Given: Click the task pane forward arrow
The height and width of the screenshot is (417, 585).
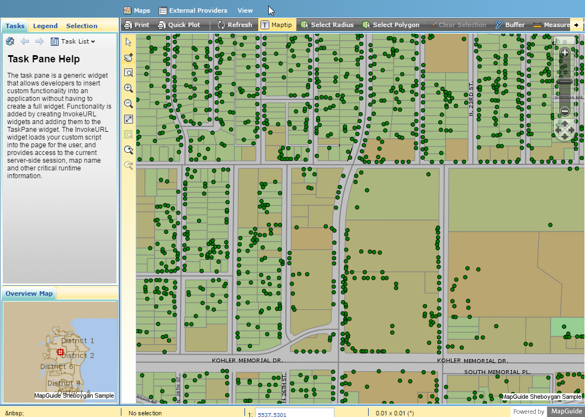Looking at the screenshot, I should click(x=39, y=41).
